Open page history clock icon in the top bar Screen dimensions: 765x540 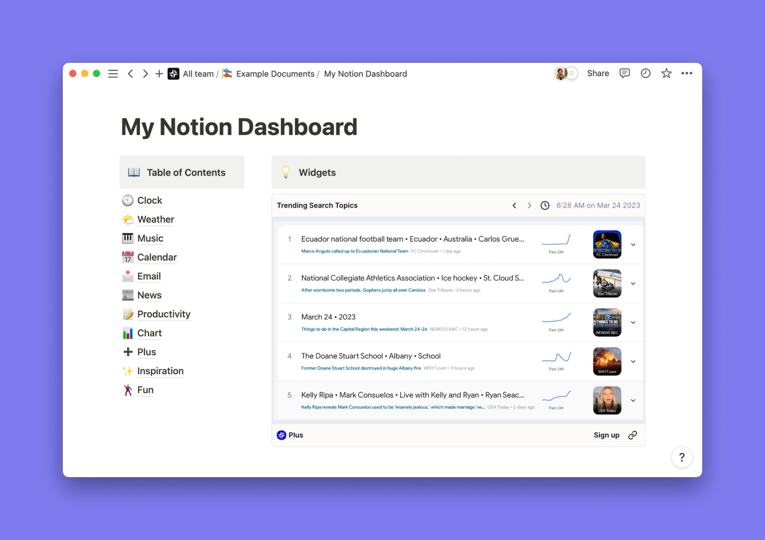point(645,73)
